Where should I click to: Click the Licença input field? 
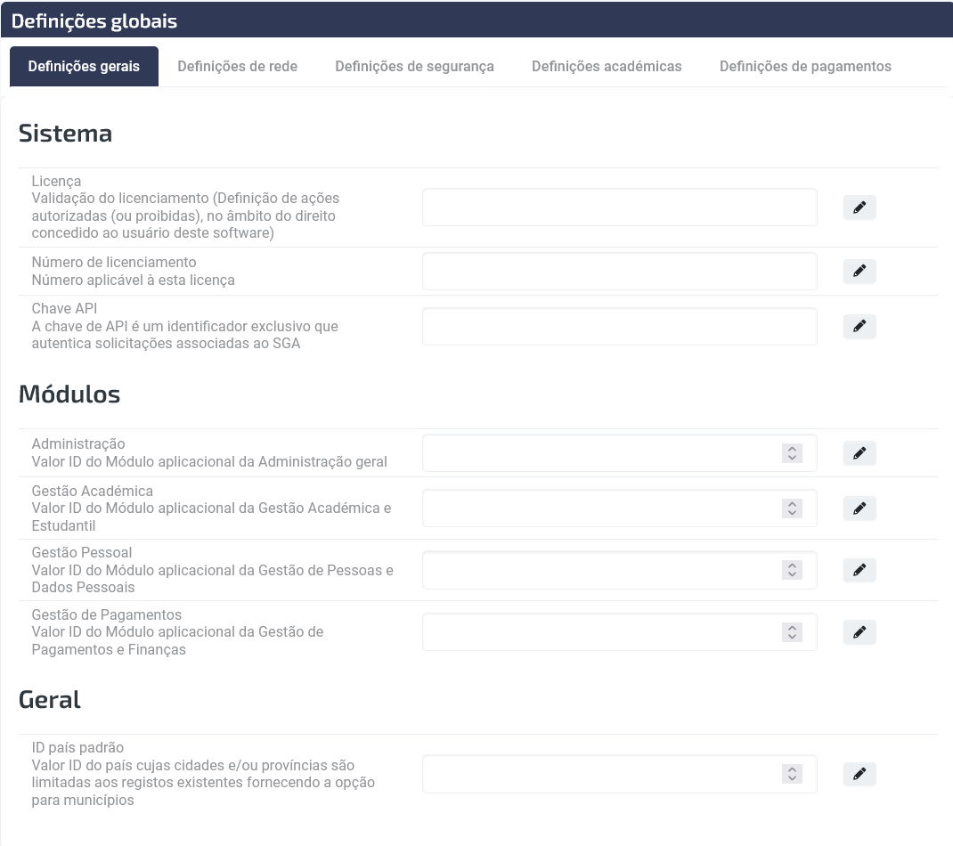pyautogui.click(x=619, y=207)
